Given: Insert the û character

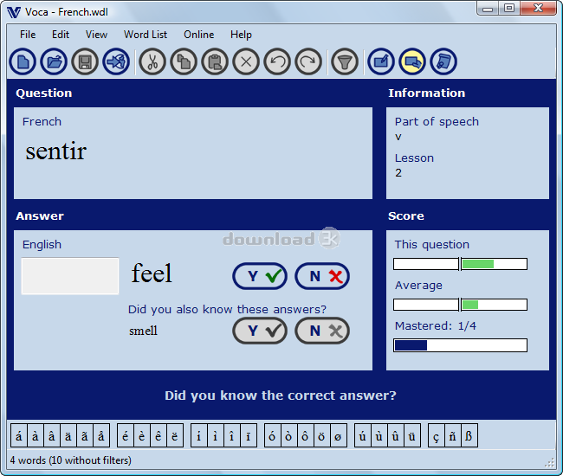Looking at the screenshot, I should coord(396,436).
